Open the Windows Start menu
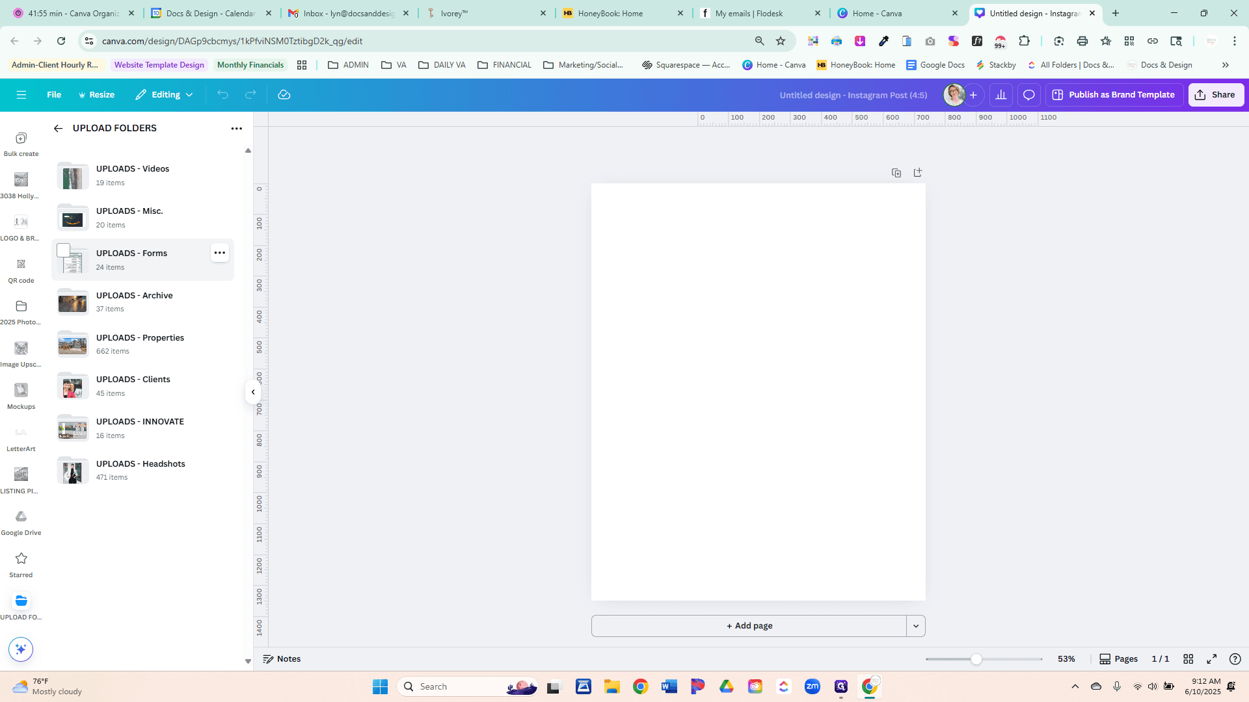The height and width of the screenshot is (702, 1249). 381,686
